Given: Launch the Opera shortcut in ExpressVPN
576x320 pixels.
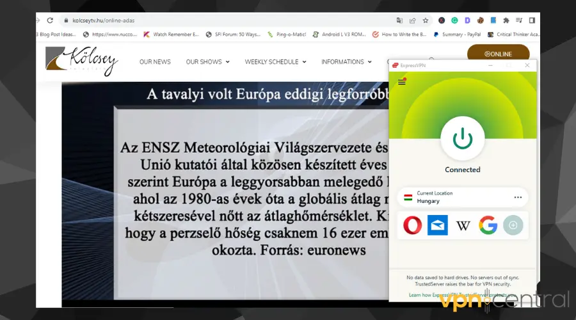Looking at the screenshot, I should coord(413,225).
